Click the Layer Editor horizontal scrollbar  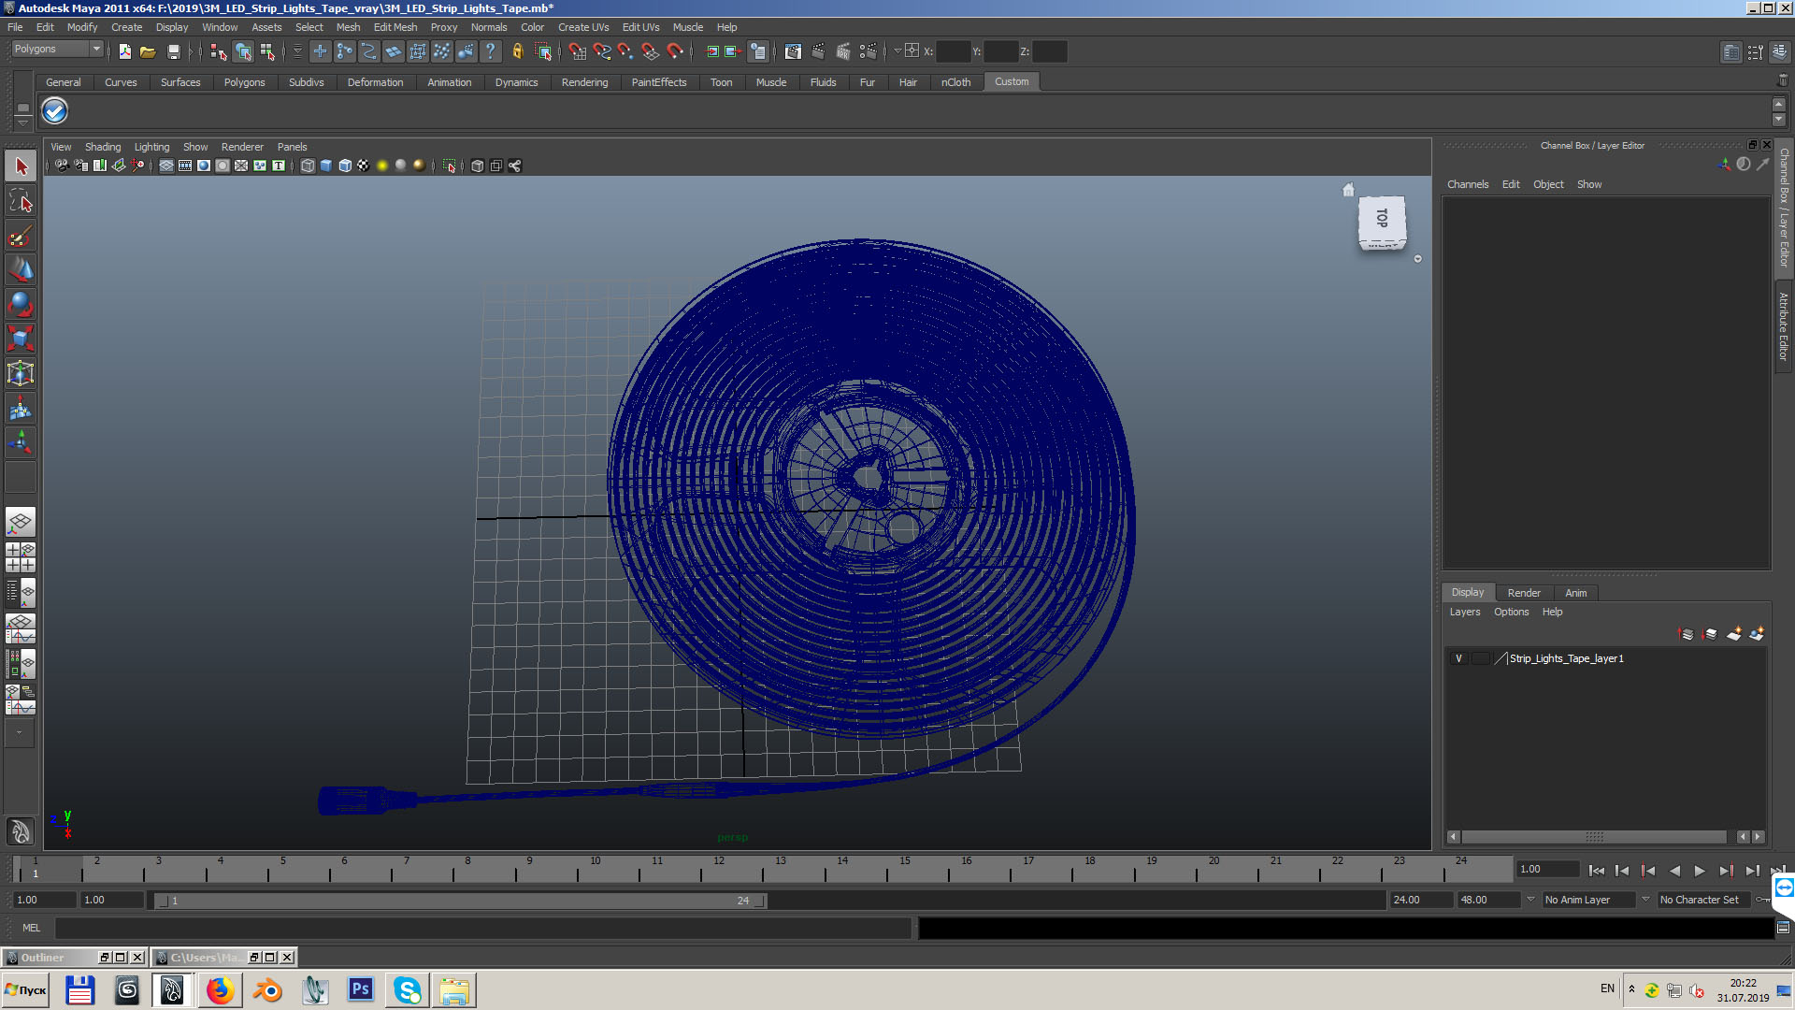(1594, 837)
